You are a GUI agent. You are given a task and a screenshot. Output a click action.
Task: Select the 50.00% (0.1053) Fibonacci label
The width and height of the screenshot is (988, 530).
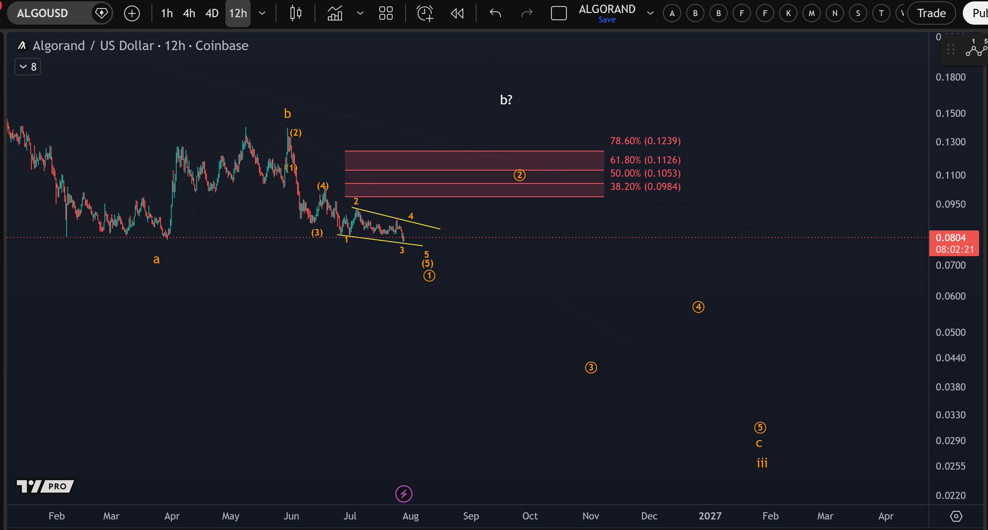645,173
